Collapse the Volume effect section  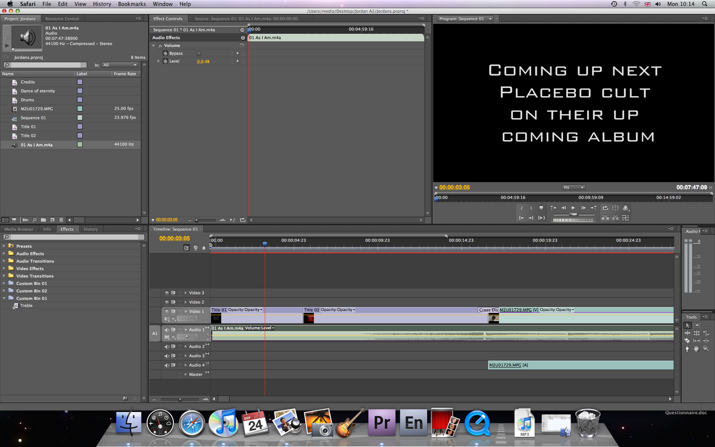154,46
